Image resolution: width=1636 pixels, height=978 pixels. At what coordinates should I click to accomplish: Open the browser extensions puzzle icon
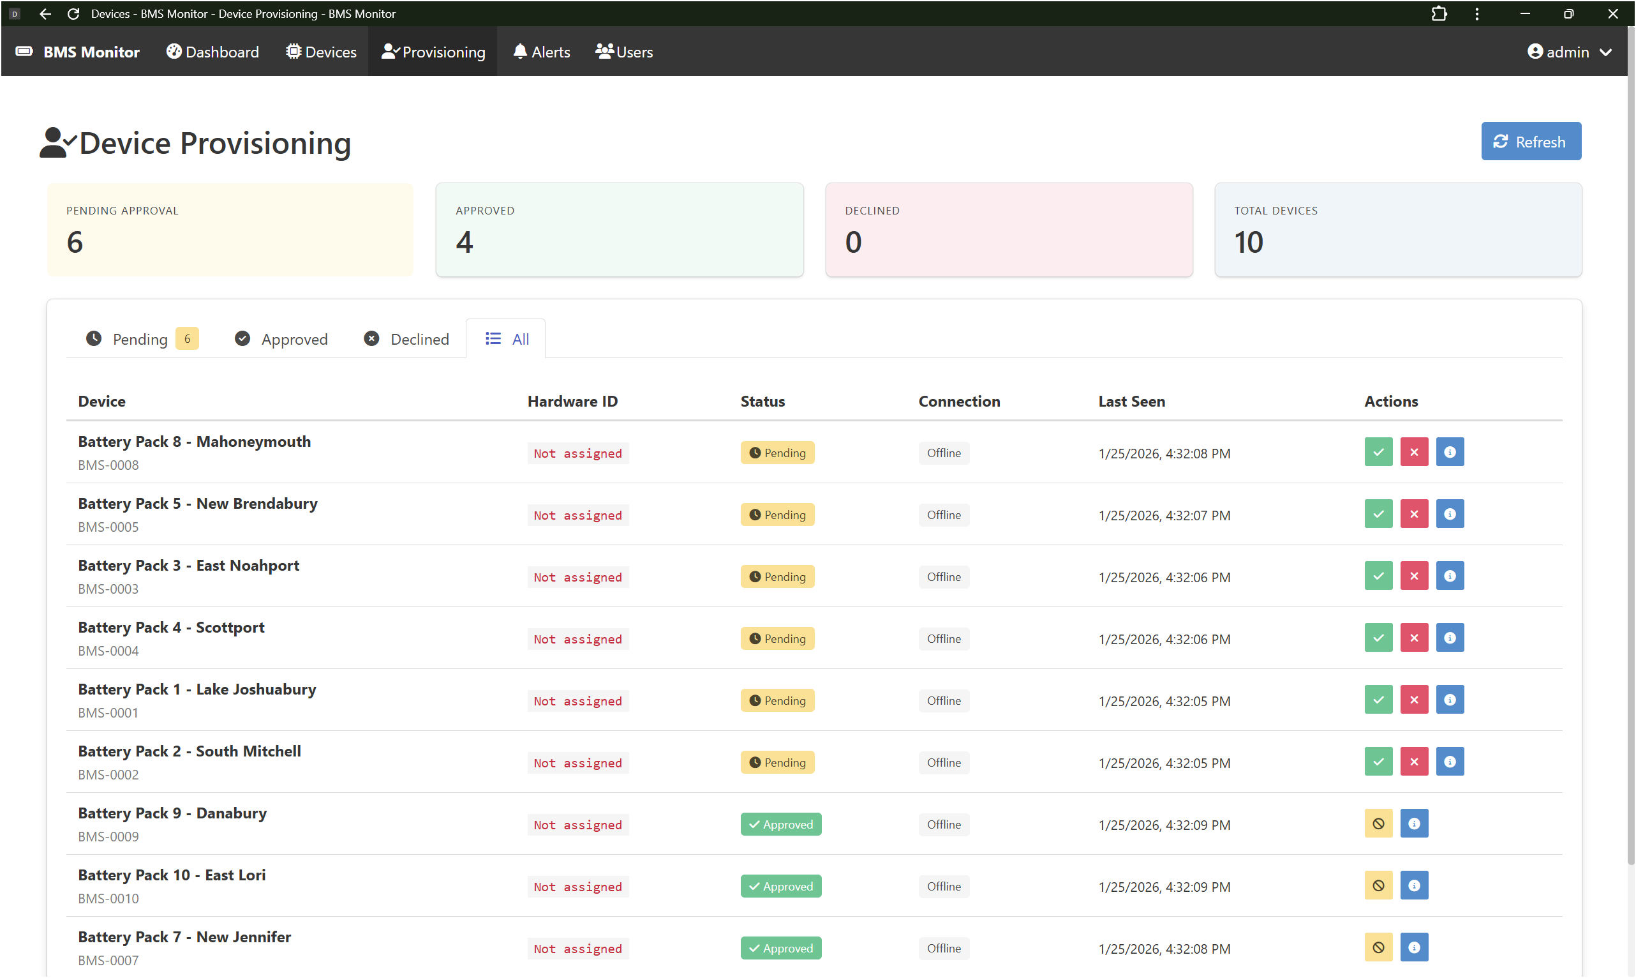coord(1439,14)
